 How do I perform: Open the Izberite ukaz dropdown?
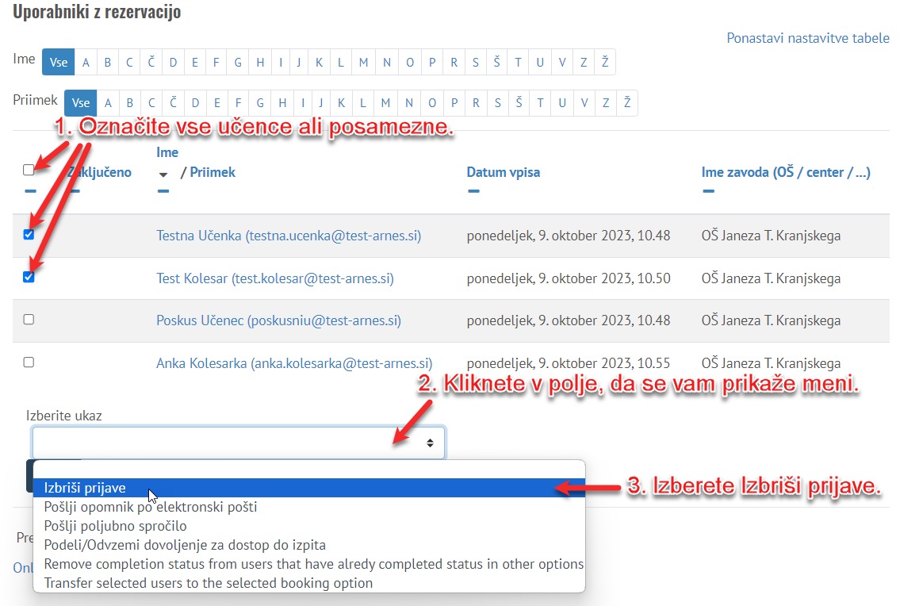click(238, 443)
